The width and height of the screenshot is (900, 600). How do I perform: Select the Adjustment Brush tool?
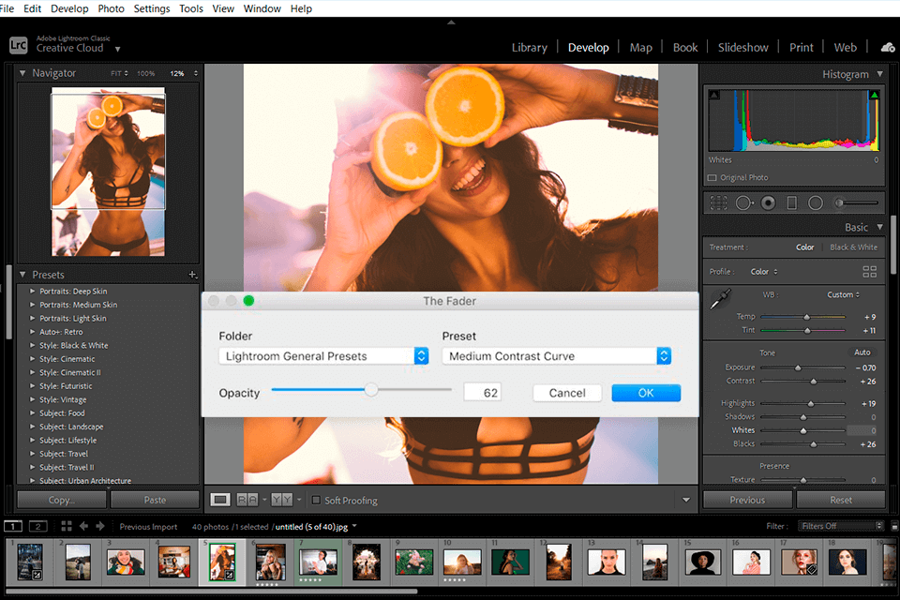click(x=857, y=202)
